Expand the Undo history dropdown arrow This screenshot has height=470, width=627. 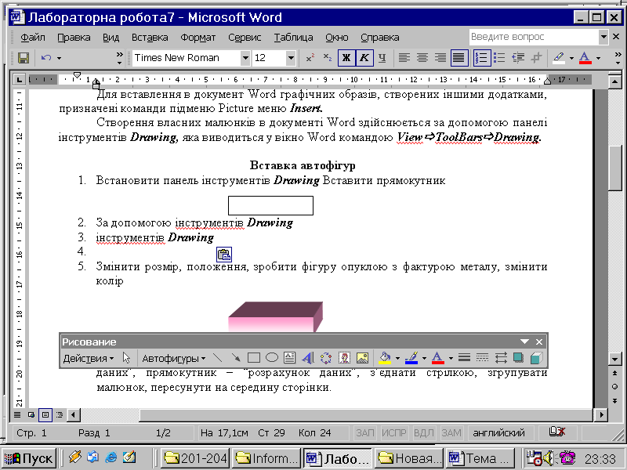coord(60,58)
